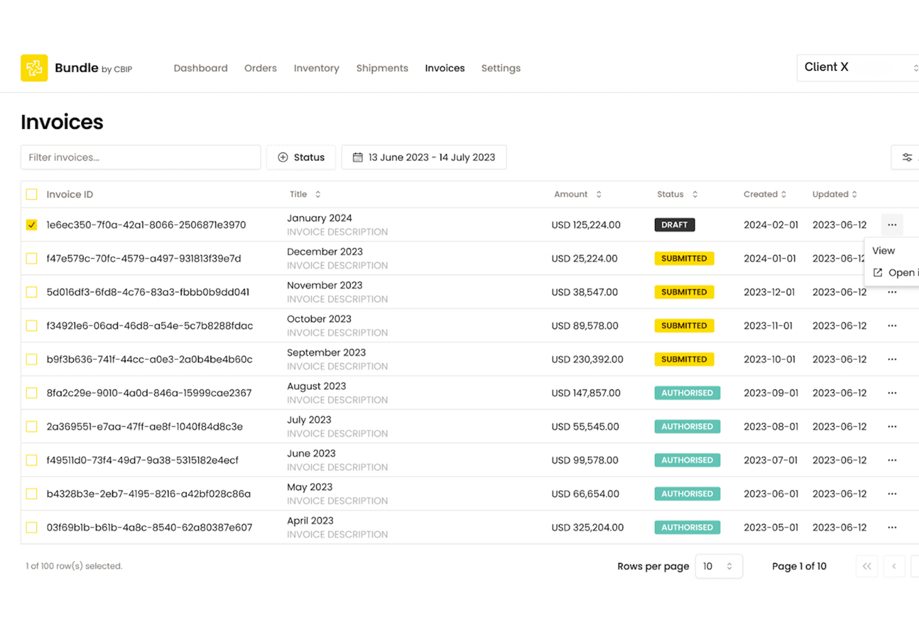The image size is (919, 633).
Task: Click the amount USD 325,204.00
Action: [x=587, y=528]
